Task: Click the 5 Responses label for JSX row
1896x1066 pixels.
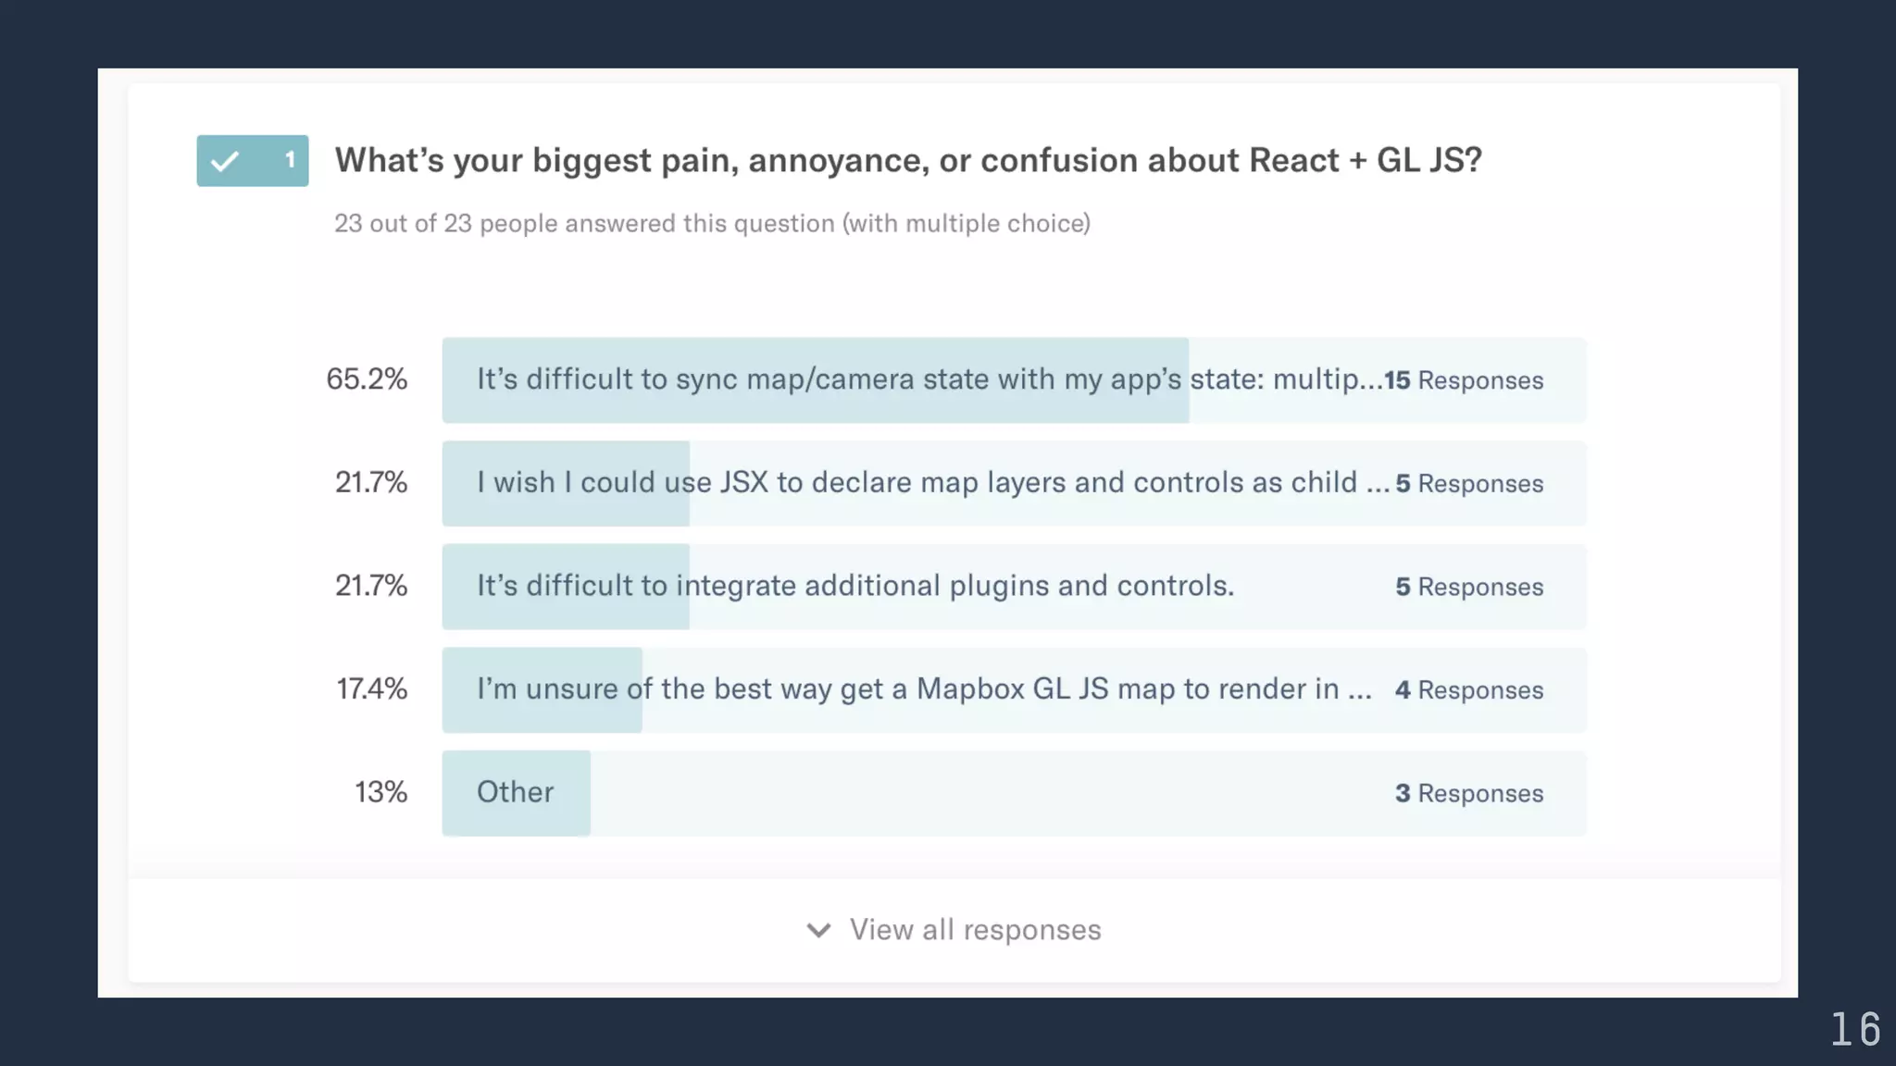Action: [x=1469, y=484]
